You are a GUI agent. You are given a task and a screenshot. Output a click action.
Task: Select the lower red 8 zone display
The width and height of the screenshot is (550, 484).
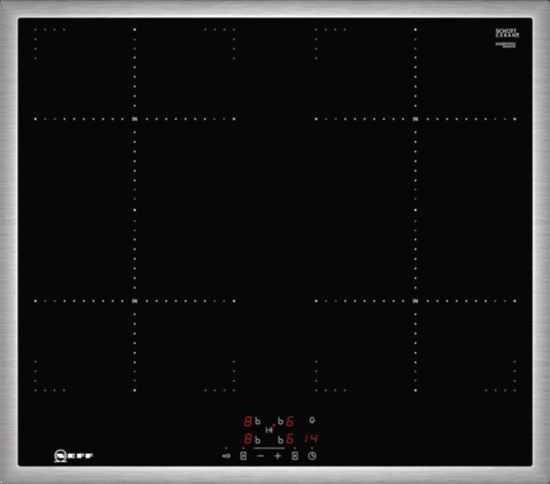point(248,439)
